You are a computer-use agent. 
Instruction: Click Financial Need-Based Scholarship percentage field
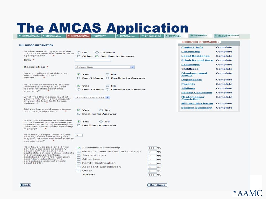(152, 152)
